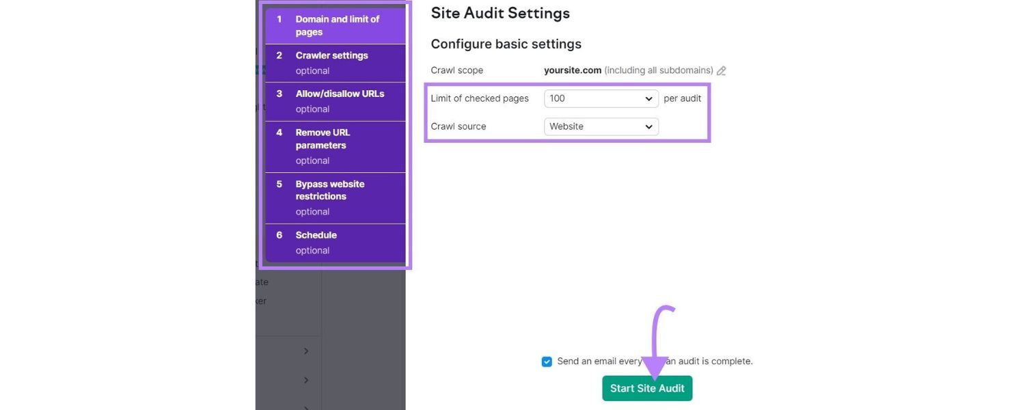Expand the top chevron in the dimmed sidebar
Image resolution: width=1025 pixels, height=410 pixels.
(305, 351)
